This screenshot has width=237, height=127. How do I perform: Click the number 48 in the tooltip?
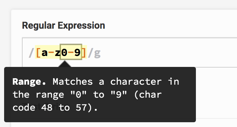(47, 108)
